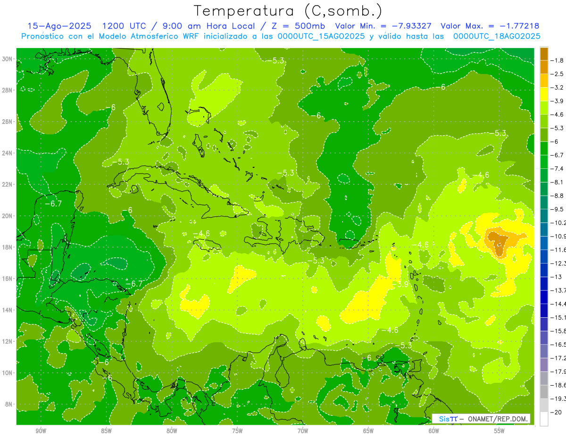Click the '30N' latitude axis label
Screen dimensions: 566x437
pyautogui.click(x=8, y=59)
